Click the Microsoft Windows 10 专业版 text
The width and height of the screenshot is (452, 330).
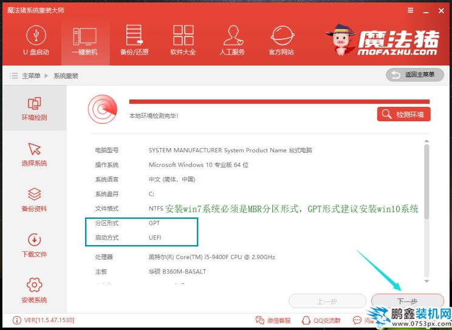(198, 165)
